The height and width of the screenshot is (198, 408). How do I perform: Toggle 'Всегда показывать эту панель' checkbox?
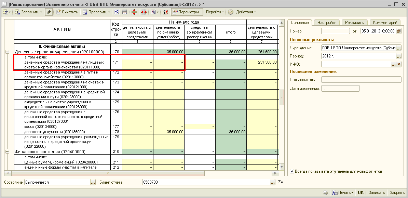point(292,171)
